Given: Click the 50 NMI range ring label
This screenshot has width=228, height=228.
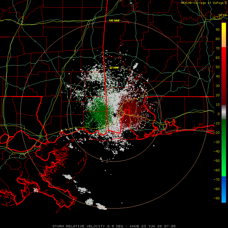Looking at the screenshot, I should [x=114, y=68].
